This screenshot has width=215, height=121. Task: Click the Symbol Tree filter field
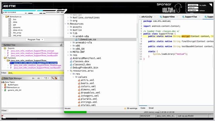click(x=36, y=73)
